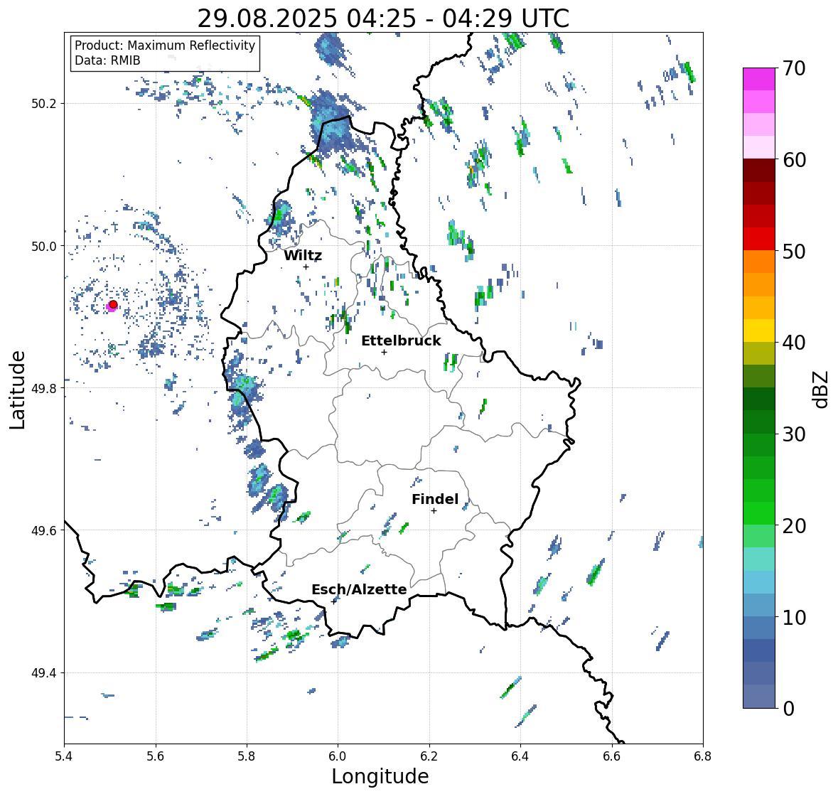Click the 10 tick on the colorbar

point(794,617)
